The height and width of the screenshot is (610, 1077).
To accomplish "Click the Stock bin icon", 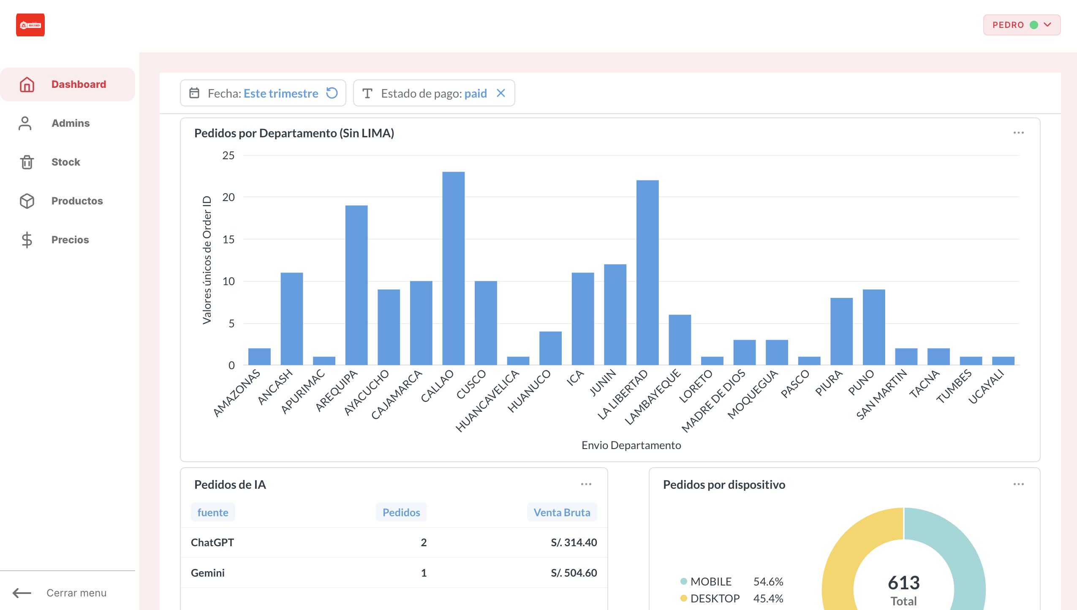I will 27,162.
